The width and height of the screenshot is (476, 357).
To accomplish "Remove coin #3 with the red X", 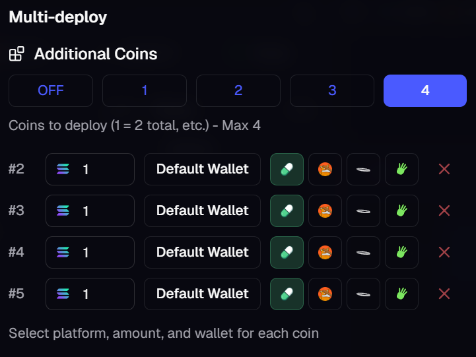I will 444,211.
